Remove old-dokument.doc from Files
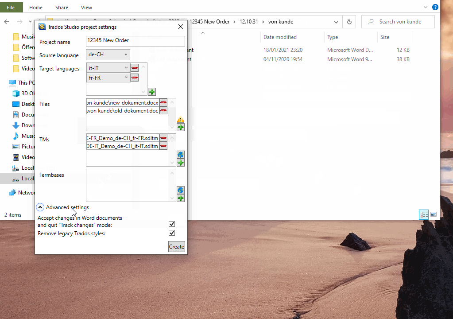The height and width of the screenshot is (319, 453). pos(163,111)
